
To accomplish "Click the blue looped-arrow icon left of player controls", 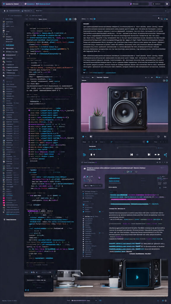I will 84,155.
